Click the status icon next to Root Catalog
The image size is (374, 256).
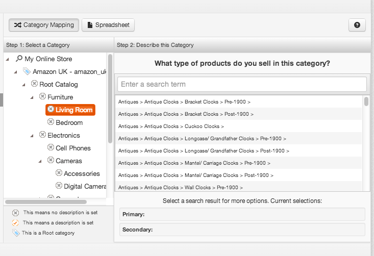[x=34, y=84]
